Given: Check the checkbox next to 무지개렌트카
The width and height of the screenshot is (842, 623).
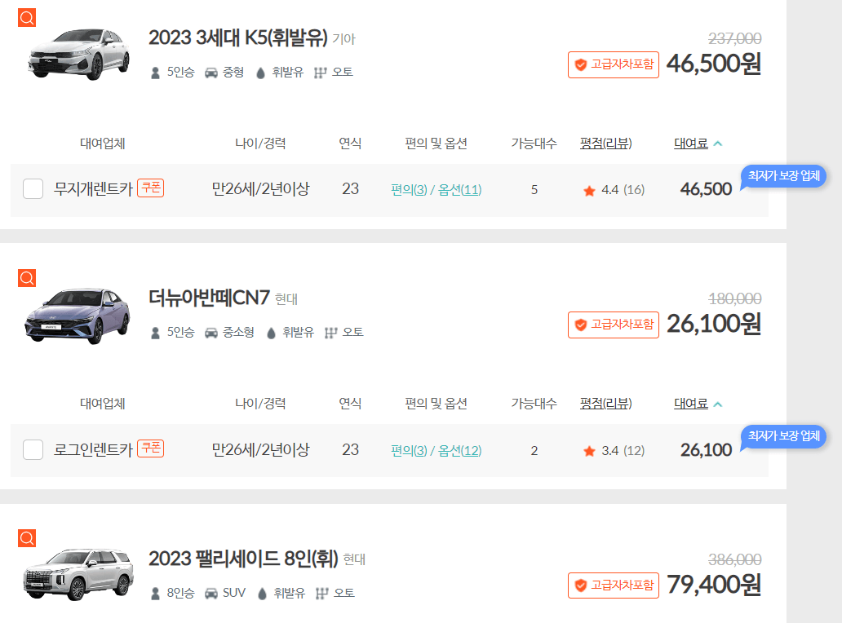Looking at the screenshot, I should [x=33, y=188].
